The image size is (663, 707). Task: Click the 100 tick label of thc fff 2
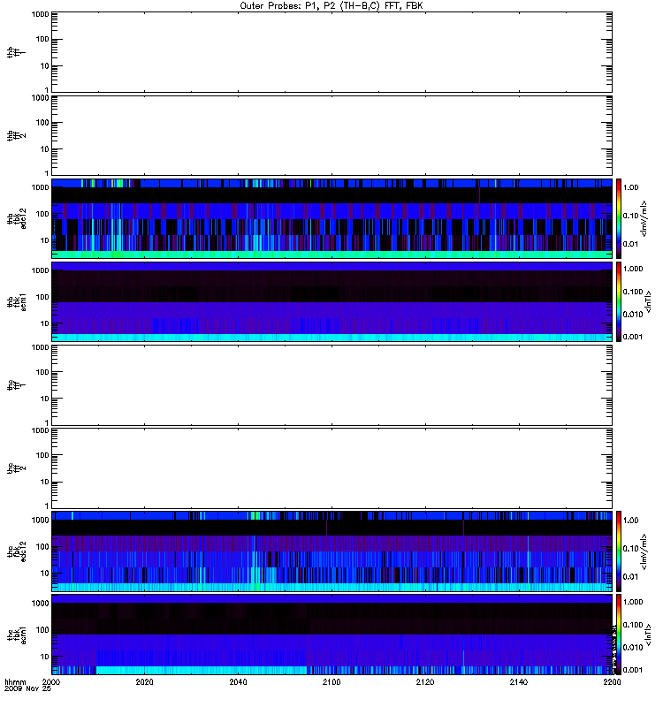pos(42,455)
